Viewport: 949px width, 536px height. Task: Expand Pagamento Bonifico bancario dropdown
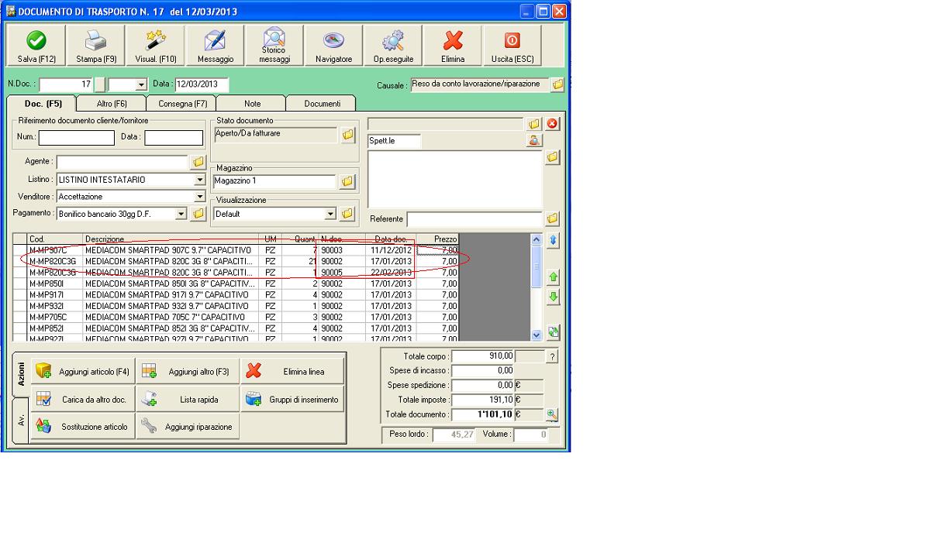point(181,213)
